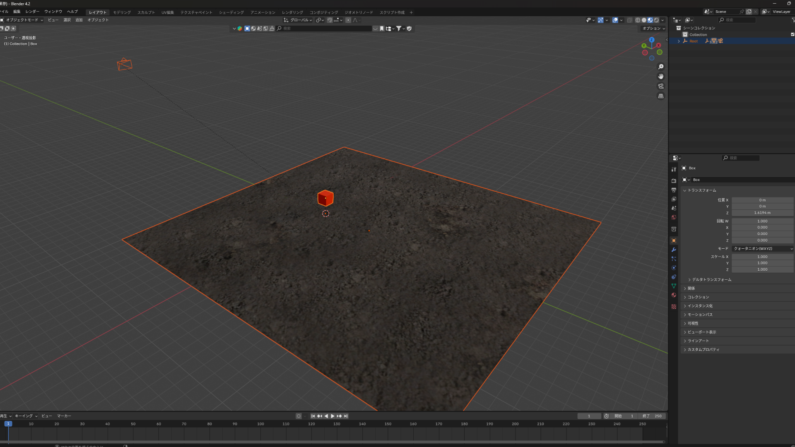Open the Object properties tab
Screen dimensions: 795x447
click(x=674, y=240)
